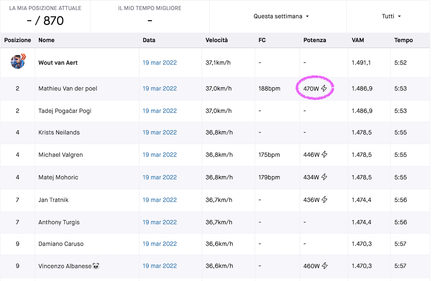Select the name Wout van Aert
435x281 pixels.
(x=58, y=63)
